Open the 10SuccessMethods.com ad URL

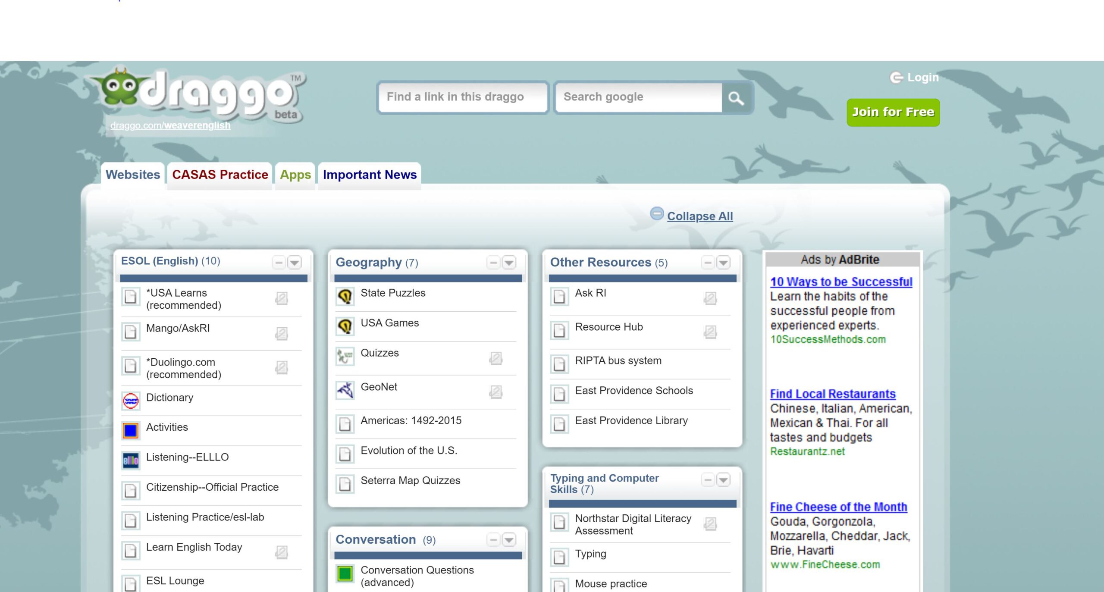coord(828,339)
